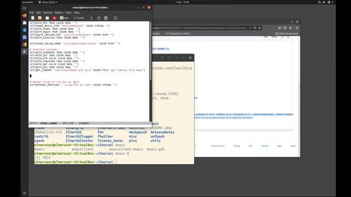
Task: Open the Help menu in Emacs
Action: [x=77, y=13]
